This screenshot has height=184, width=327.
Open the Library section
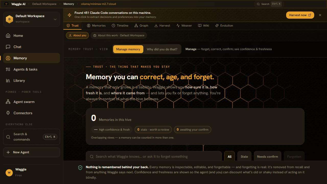click(x=31, y=80)
